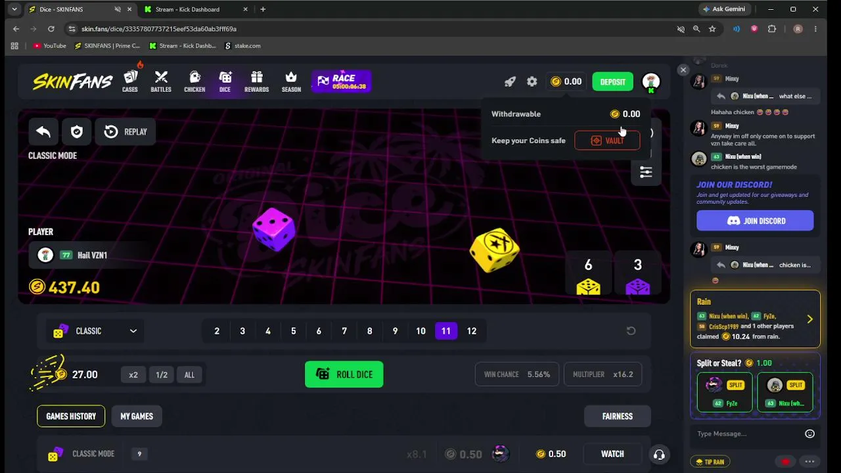
Task: Halve the bet with 1/2
Action: pos(162,374)
